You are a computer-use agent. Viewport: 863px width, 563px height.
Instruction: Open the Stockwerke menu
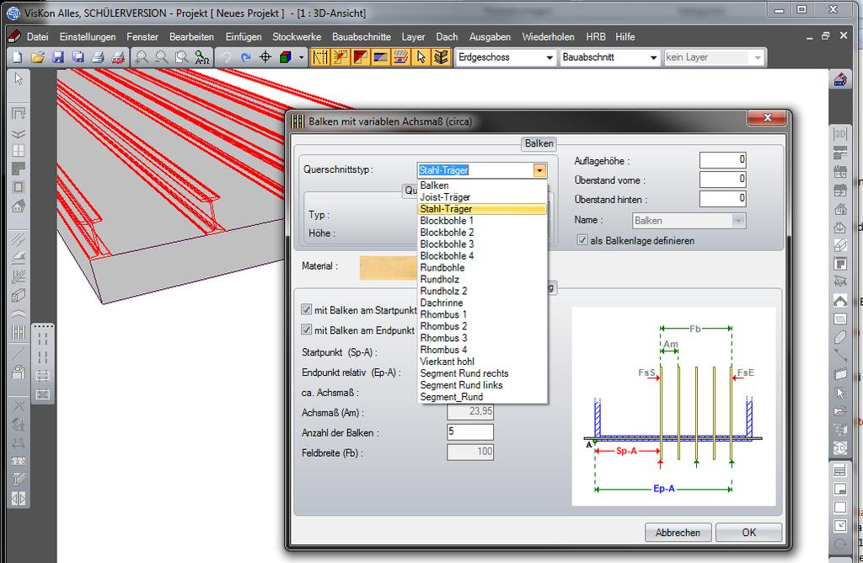pyautogui.click(x=297, y=37)
